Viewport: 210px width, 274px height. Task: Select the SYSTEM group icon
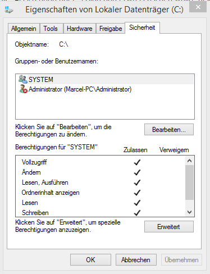(x=23, y=79)
